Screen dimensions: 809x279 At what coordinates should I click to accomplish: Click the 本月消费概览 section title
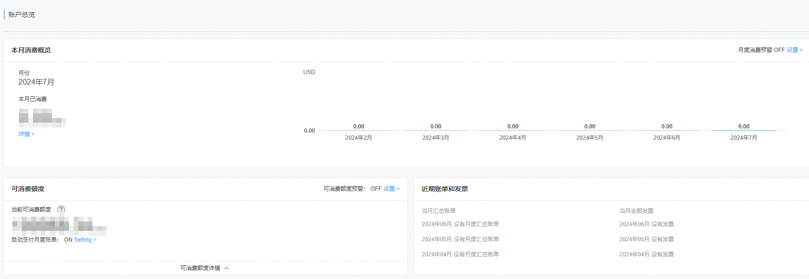click(31, 50)
